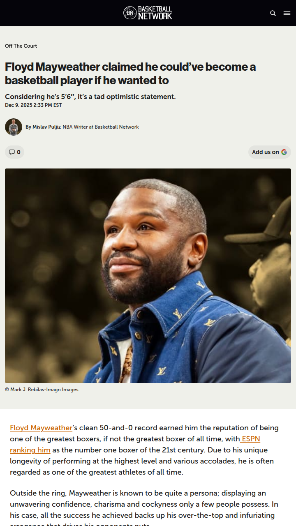
Task: Click the NETWORK wordmark in header
Action: (155, 16)
